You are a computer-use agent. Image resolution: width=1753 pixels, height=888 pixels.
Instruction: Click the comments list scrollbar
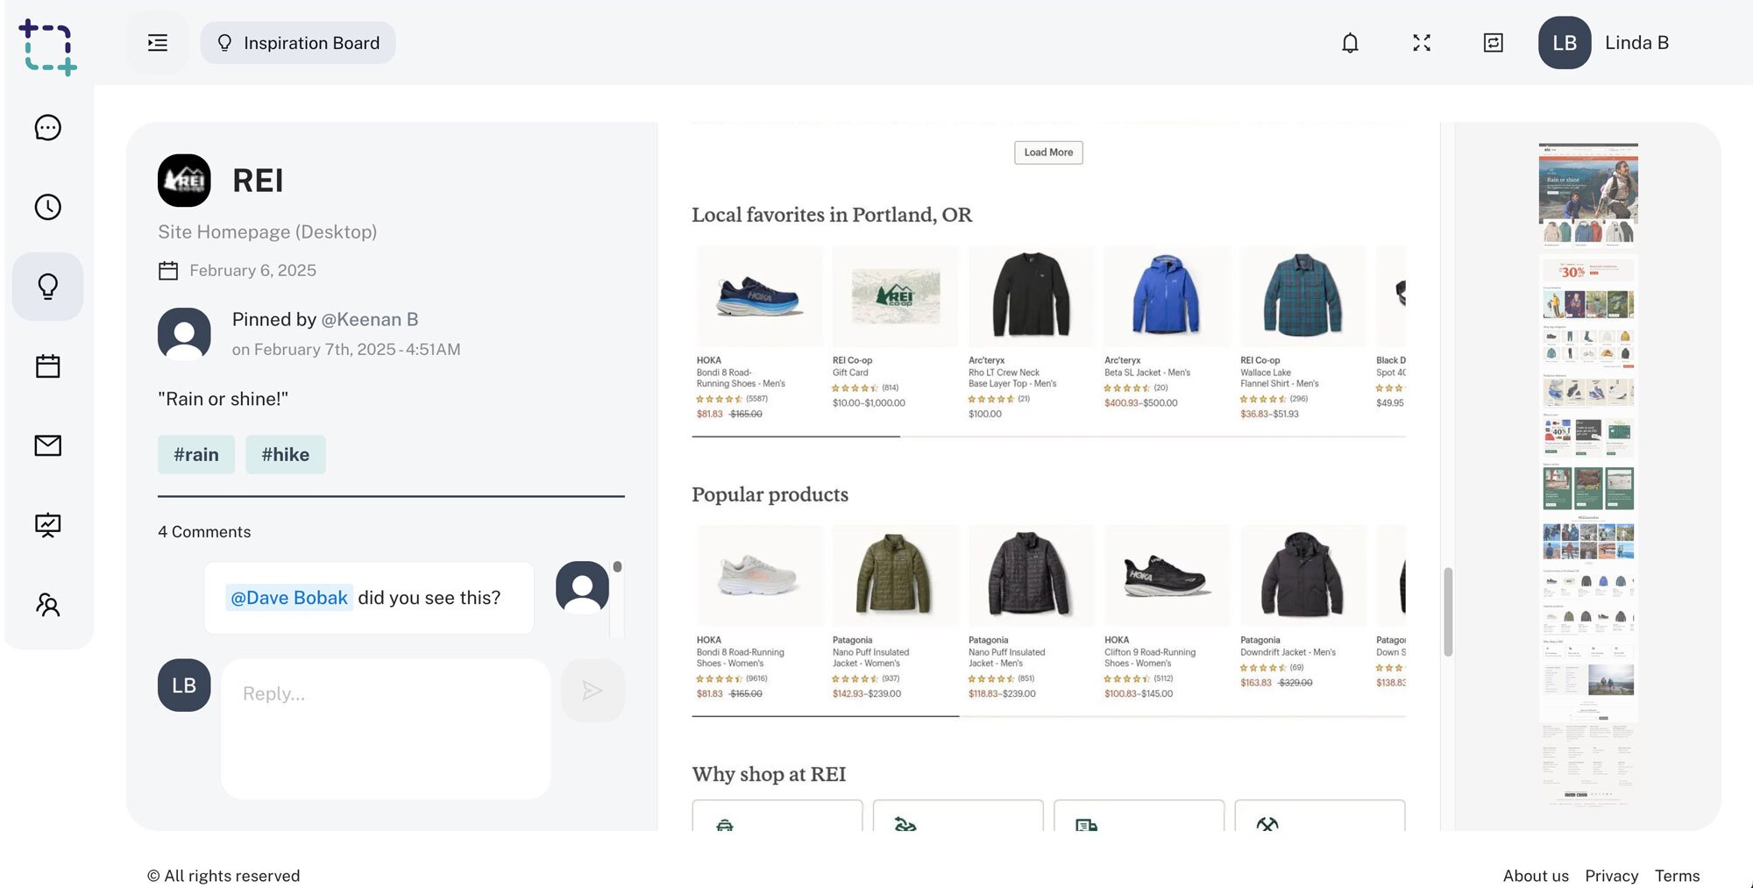[618, 568]
